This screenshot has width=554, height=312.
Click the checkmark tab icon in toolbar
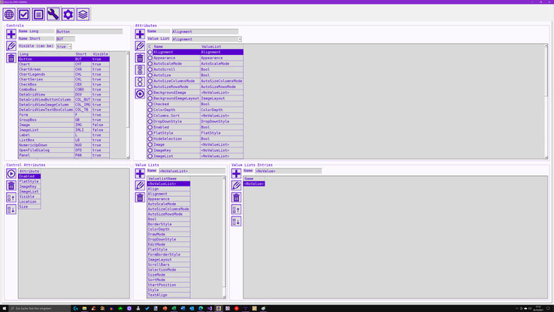click(x=24, y=14)
